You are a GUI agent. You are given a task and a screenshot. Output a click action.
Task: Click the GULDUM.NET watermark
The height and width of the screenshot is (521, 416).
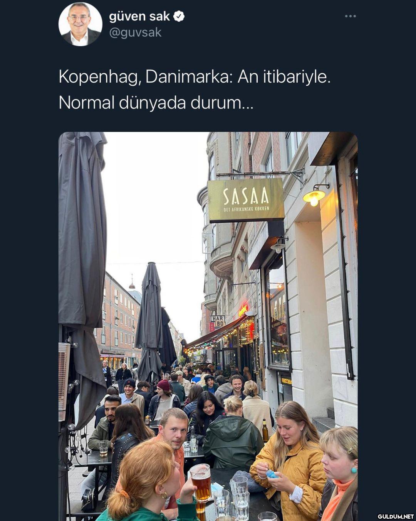pyautogui.click(x=395, y=516)
